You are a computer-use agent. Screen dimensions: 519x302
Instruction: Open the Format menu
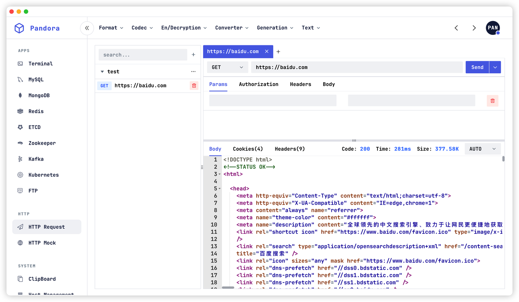[111, 28]
